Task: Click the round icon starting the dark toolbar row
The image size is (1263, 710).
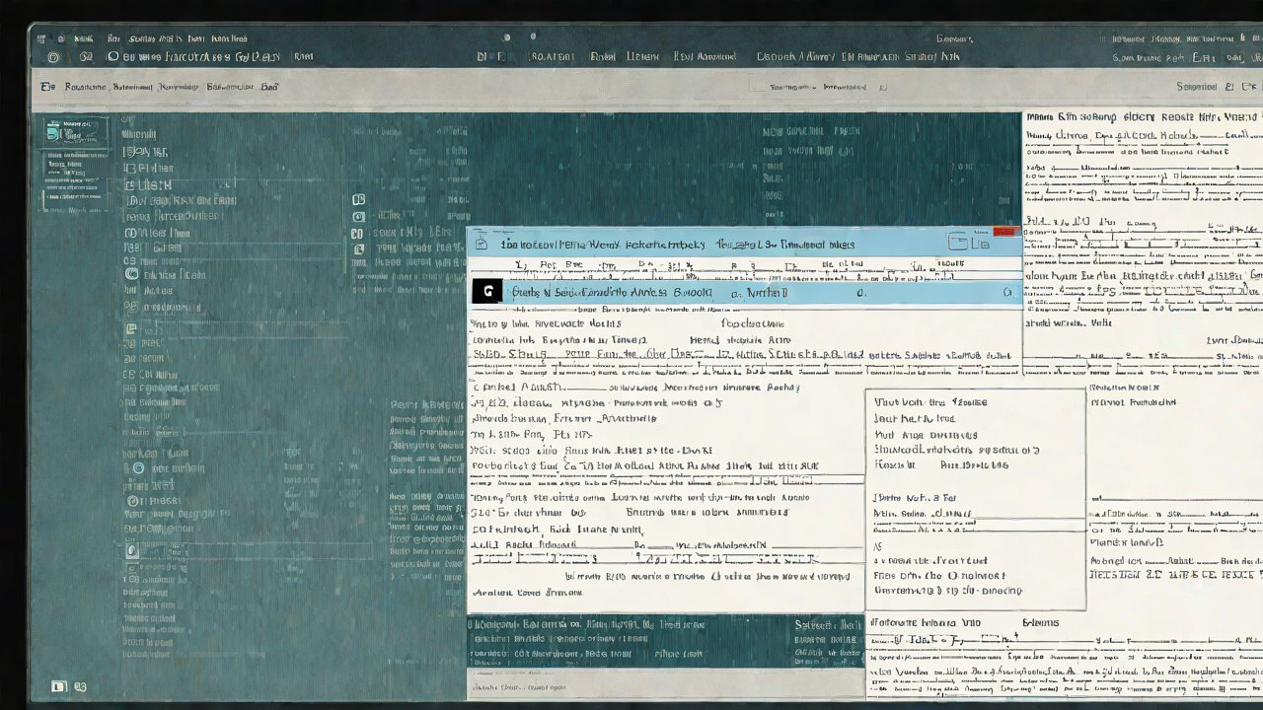Action: pos(53,58)
